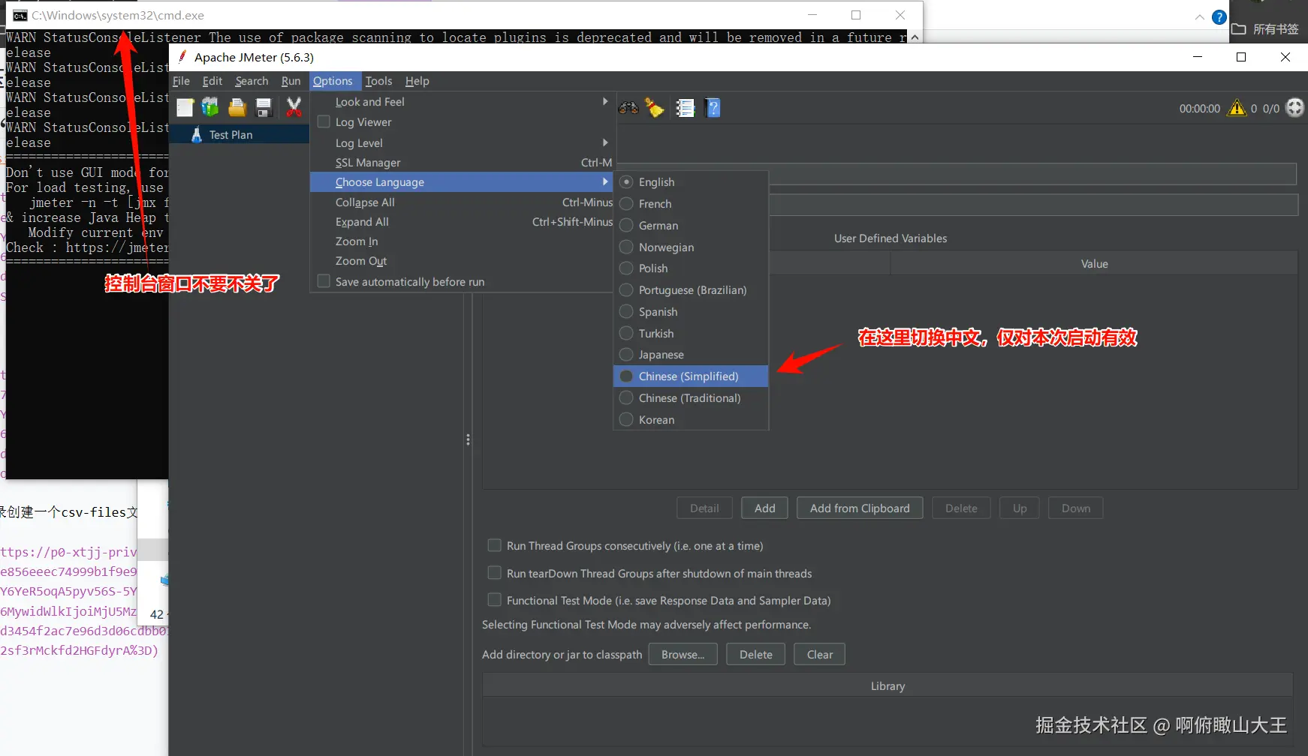
Task: Click the Test Plan name input field
Action: pyautogui.click(x=1032, y=174)
